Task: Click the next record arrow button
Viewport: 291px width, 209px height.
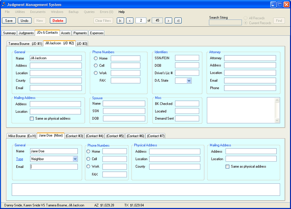Action: coord(168,21)
